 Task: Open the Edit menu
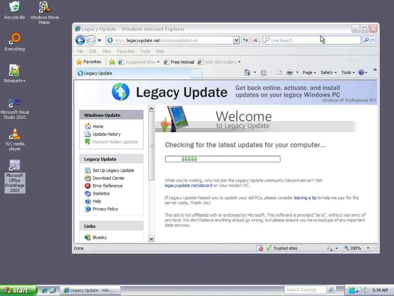coord(92,51)
